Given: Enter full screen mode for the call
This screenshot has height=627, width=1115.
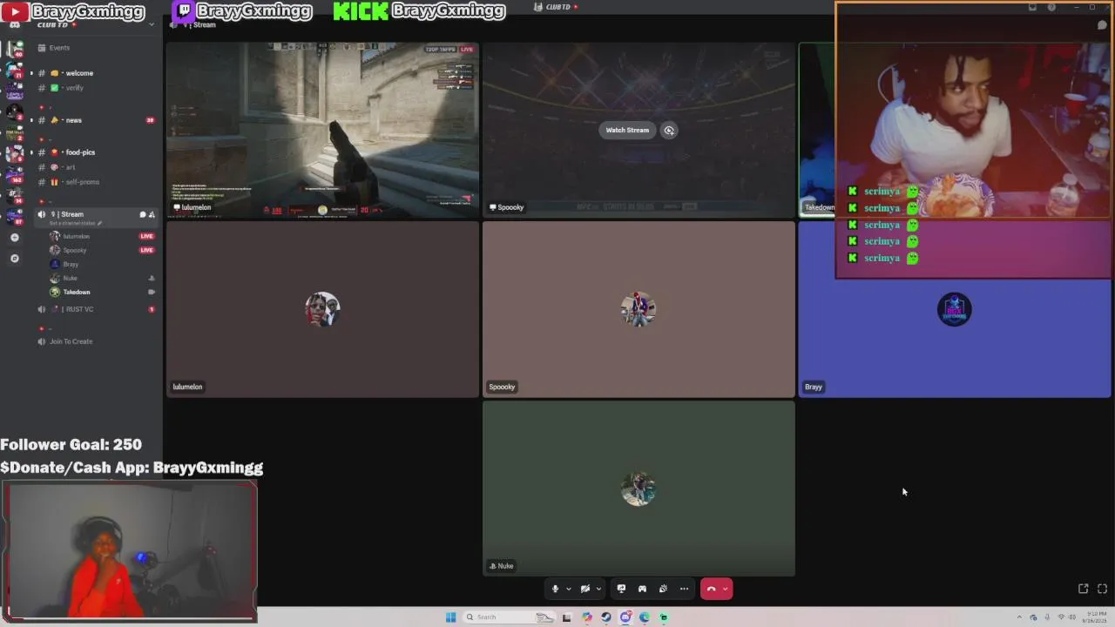Looking at the screenshot, I should point(1102,589).
